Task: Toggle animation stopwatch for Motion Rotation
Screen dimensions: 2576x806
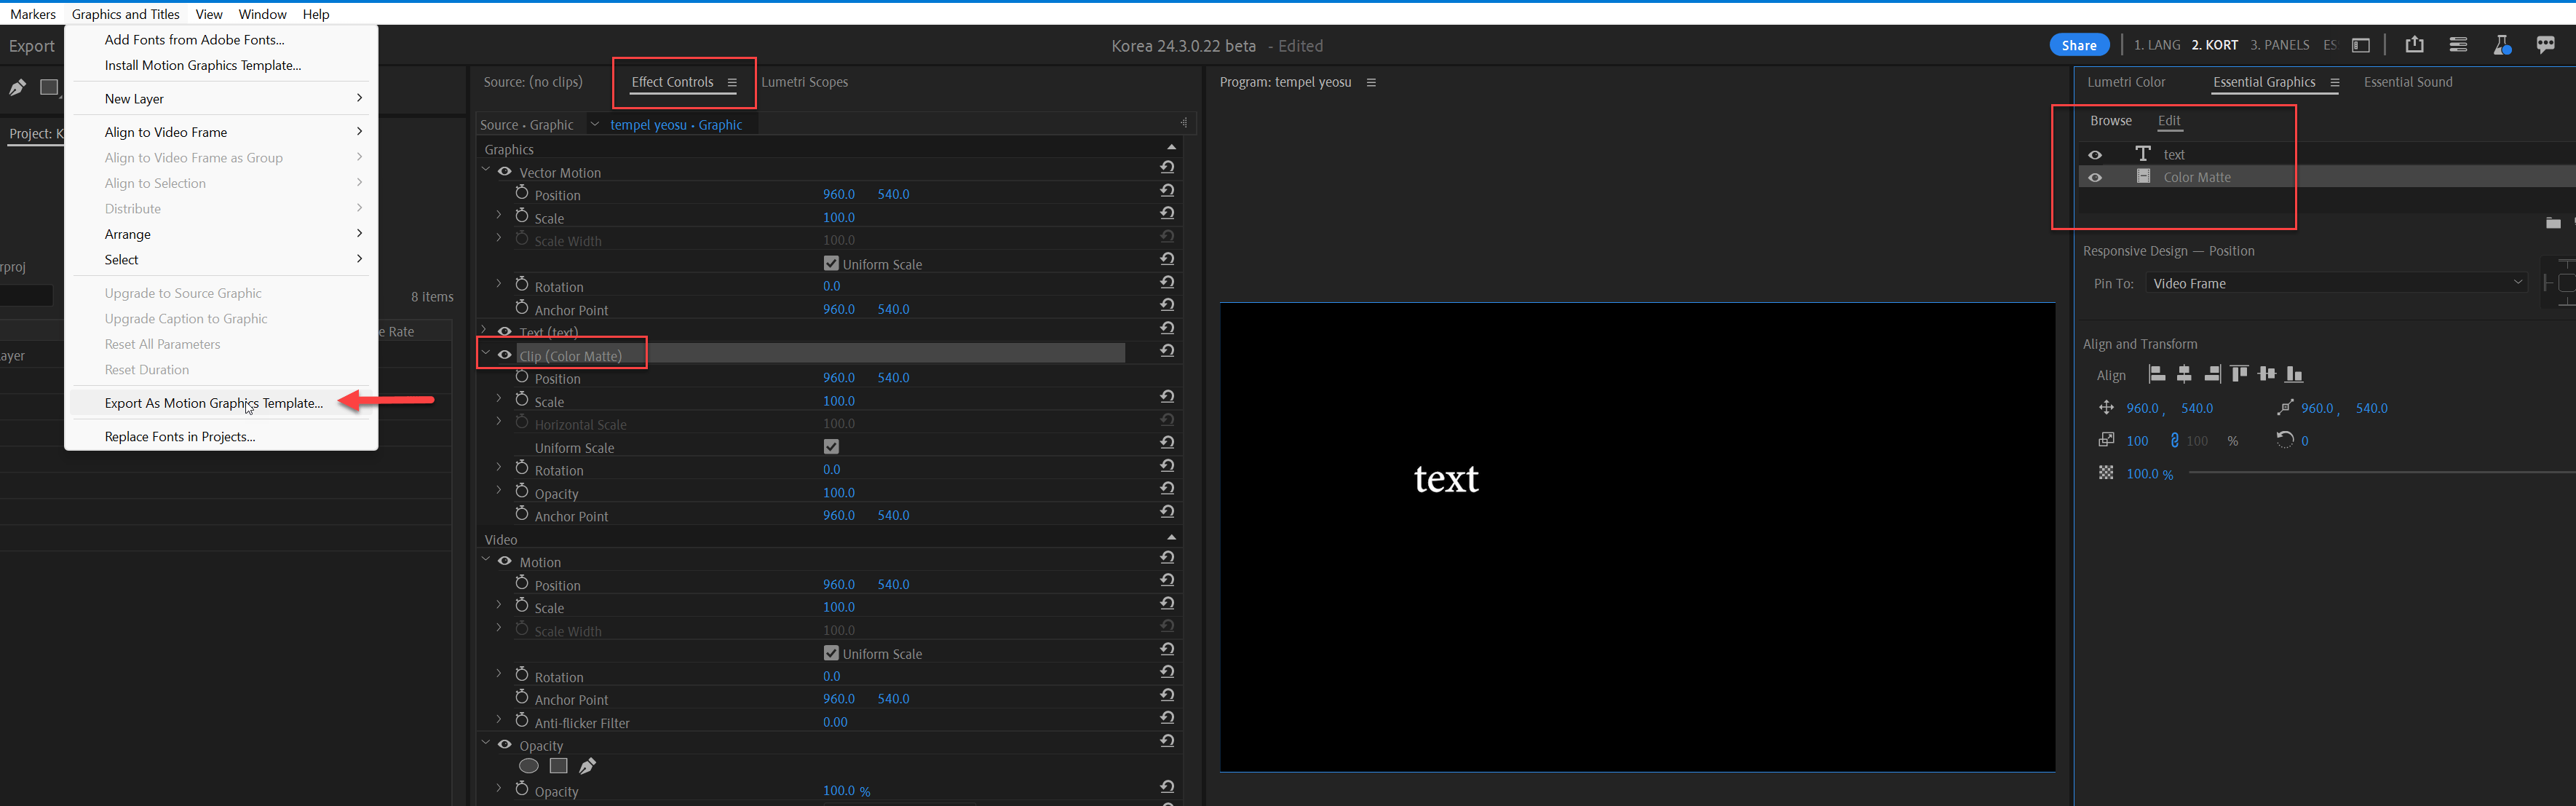Action: coord(522,674)
